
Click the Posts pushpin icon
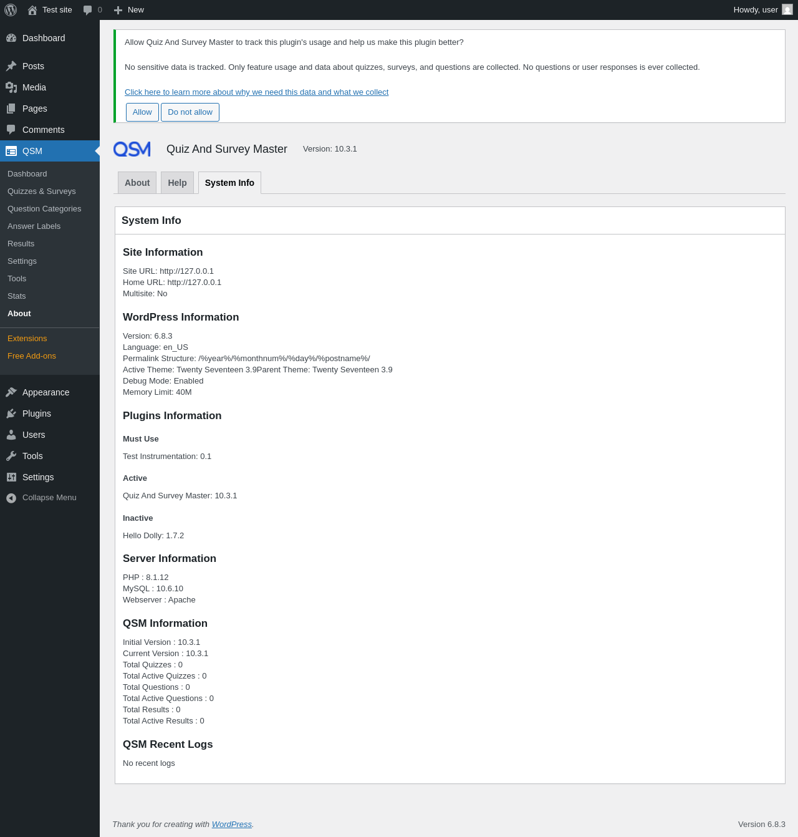(x=11, y=66)
